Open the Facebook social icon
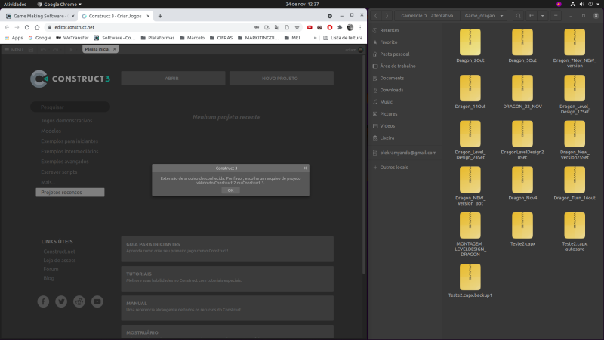604x340 pixels. (43, 301)
